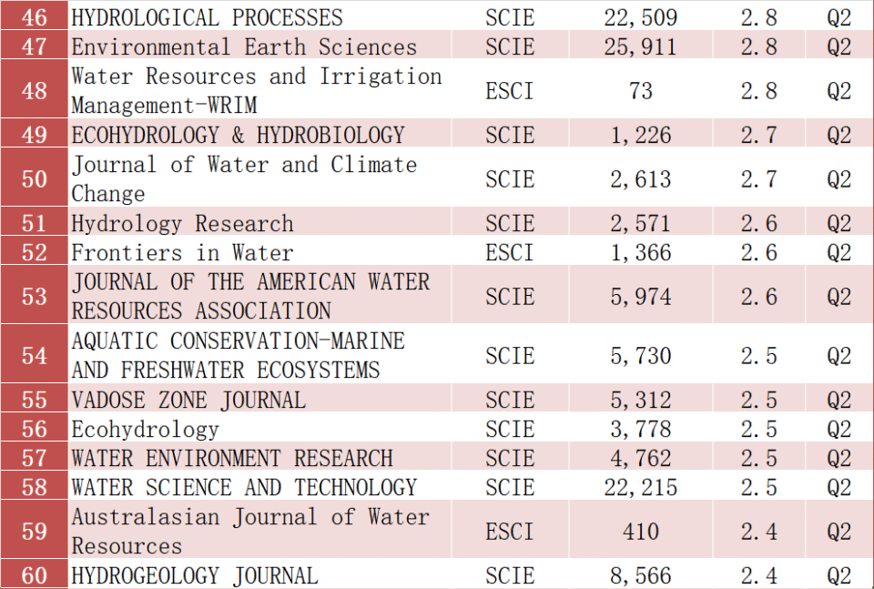874x589 pixels.
Task: Click the citation count 5,974
Action: click(x=641, y=296)
